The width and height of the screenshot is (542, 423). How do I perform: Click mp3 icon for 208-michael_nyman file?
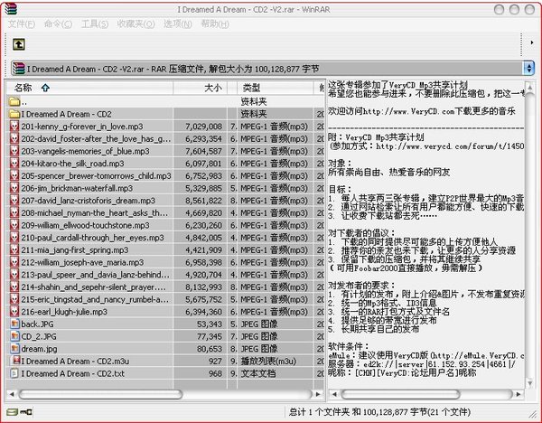14,212
